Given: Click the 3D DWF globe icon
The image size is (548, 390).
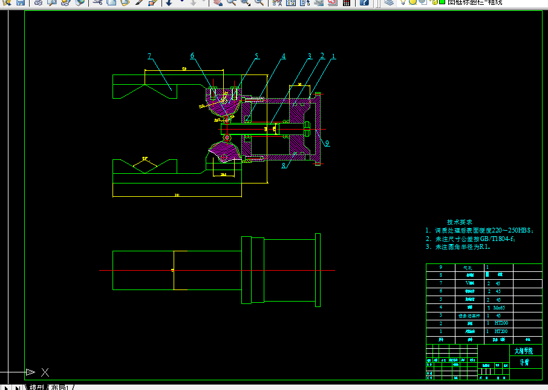Looking at the screenshot, I should tap(80, 2).
